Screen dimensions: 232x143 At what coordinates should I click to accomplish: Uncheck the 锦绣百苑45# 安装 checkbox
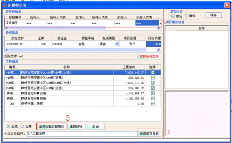pos(153,98)
